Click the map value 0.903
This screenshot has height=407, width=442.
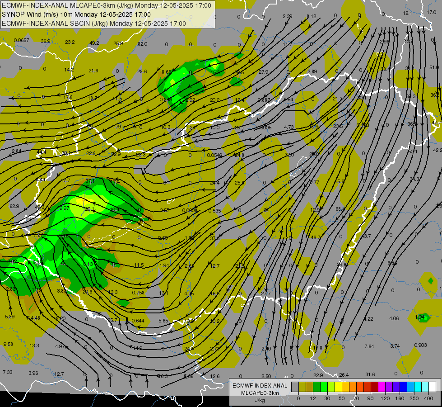pos(421,345)
